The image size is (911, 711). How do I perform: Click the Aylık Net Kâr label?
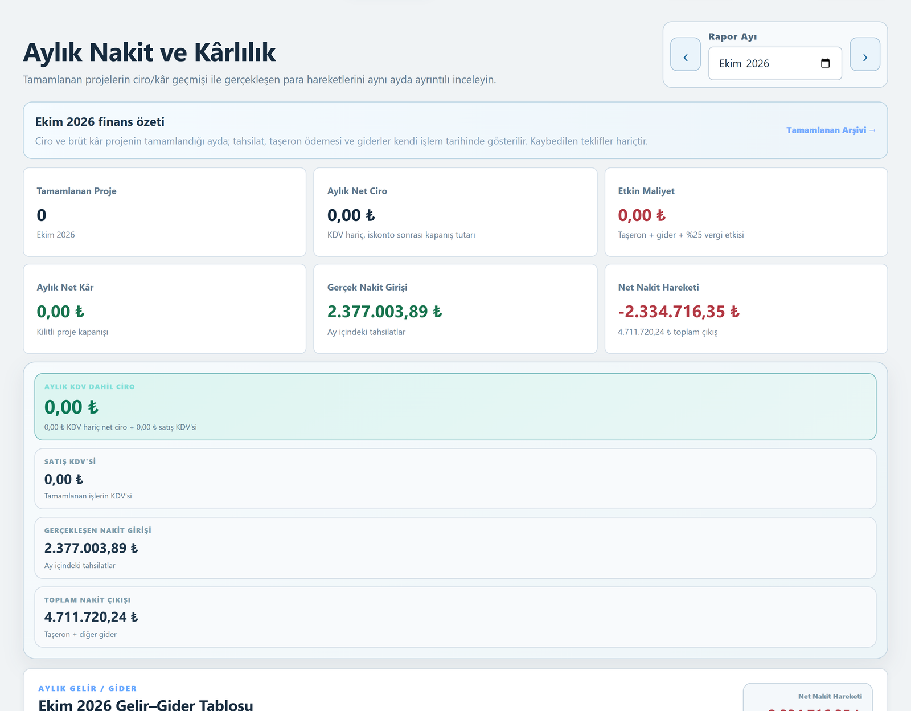tap(65, 287)
